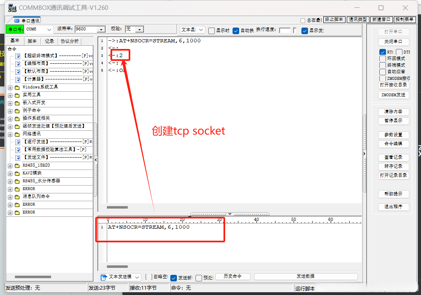Open the 控制菜单 menu
Screen dimensions: 421x295
click(404, 20)
